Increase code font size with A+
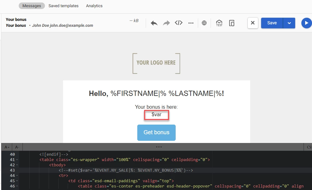 point(7,147)
